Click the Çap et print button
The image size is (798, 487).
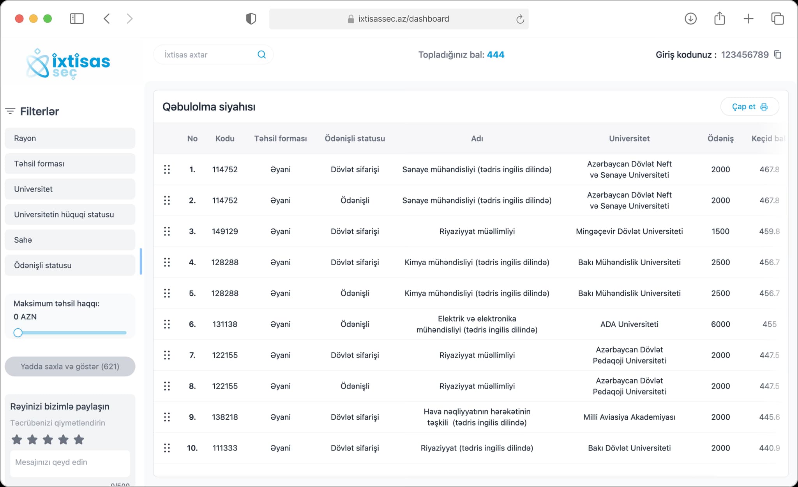[x=750, y=107]
